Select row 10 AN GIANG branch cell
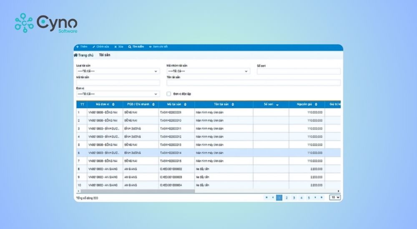Screen dimensions: 417x229 pos(141,185)
